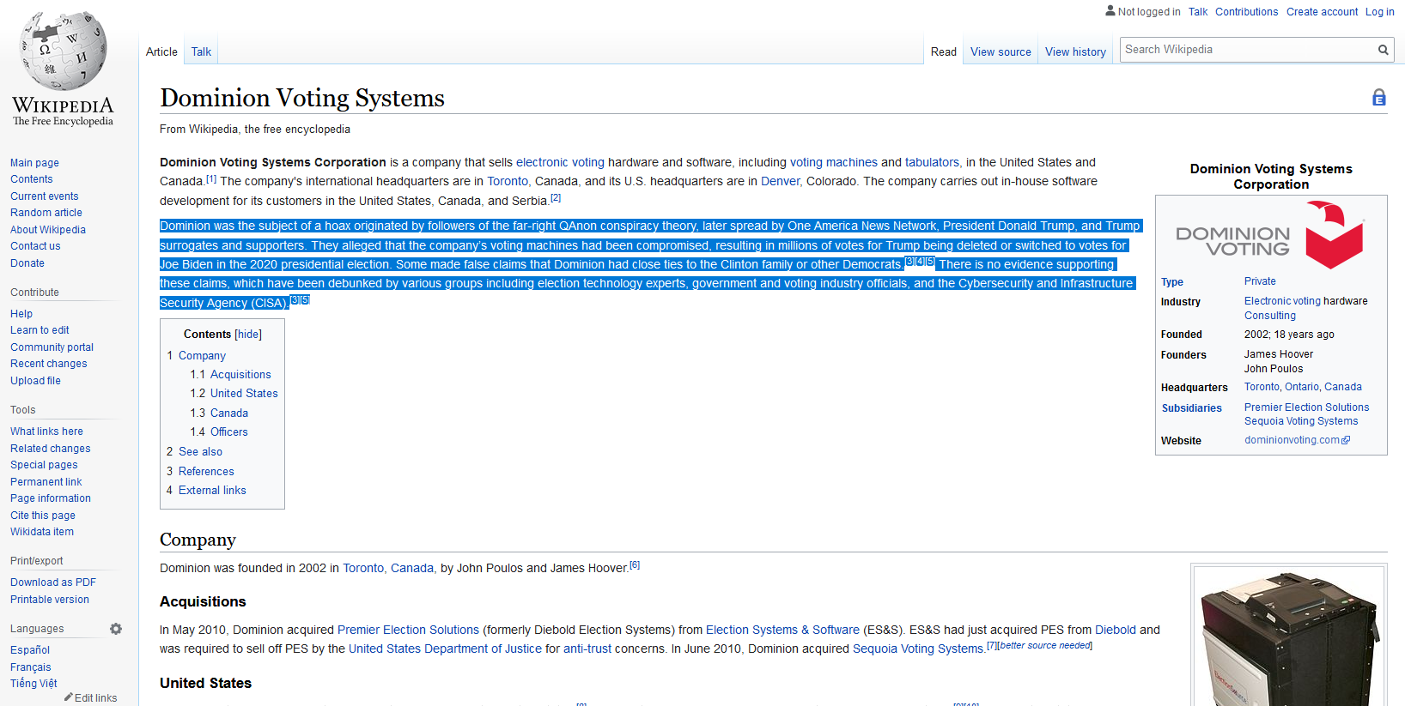Switch language to Español
The width and height of the screenshot is (1405, 706).
click(x=30, y=650)
